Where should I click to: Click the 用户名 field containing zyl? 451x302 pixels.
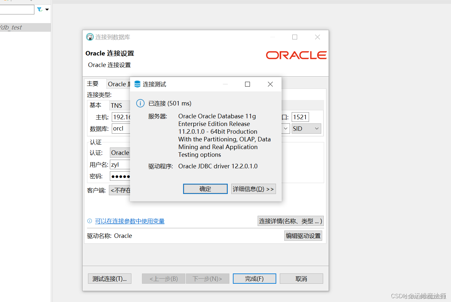120,164
